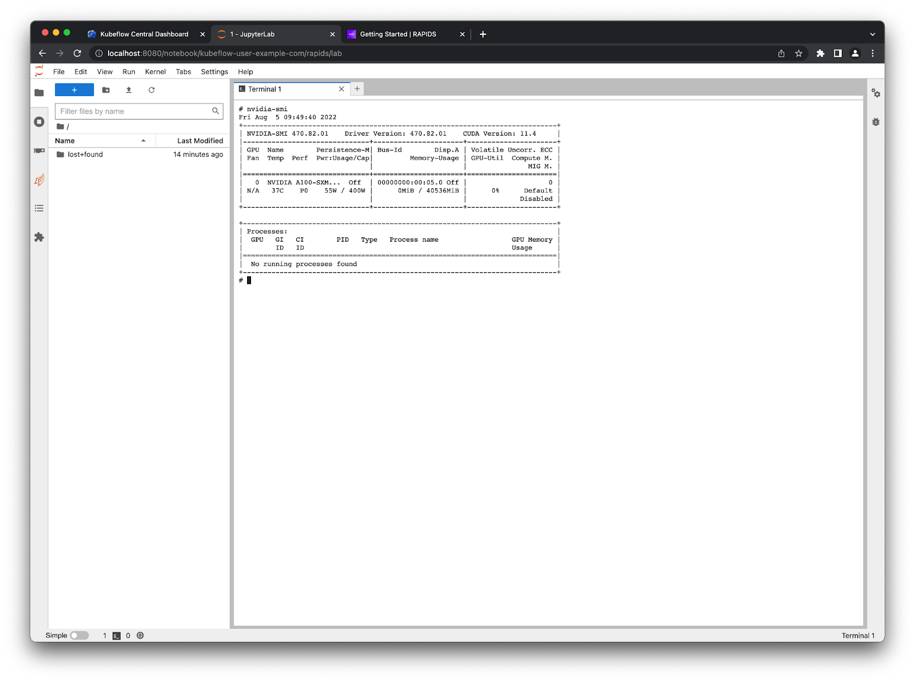The height and width of the screenshot is (682, 915).
Task: Open the Table of Contents panel
Action: pos(39,208)
